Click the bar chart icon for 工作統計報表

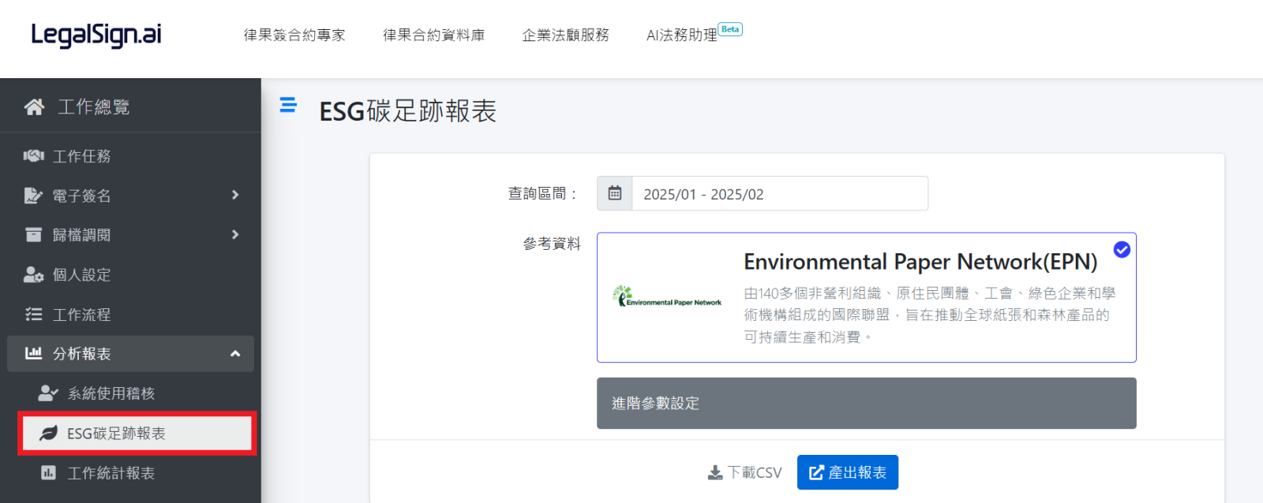[48, 472]
